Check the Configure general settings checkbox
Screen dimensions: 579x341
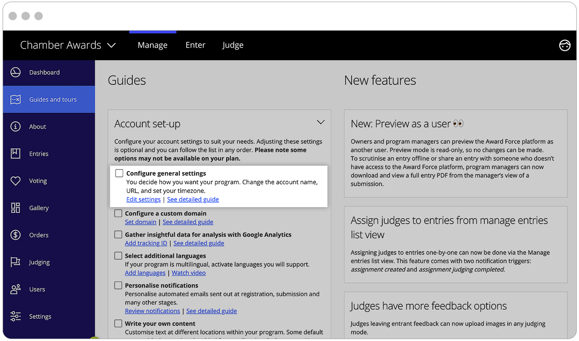point(119,173)
